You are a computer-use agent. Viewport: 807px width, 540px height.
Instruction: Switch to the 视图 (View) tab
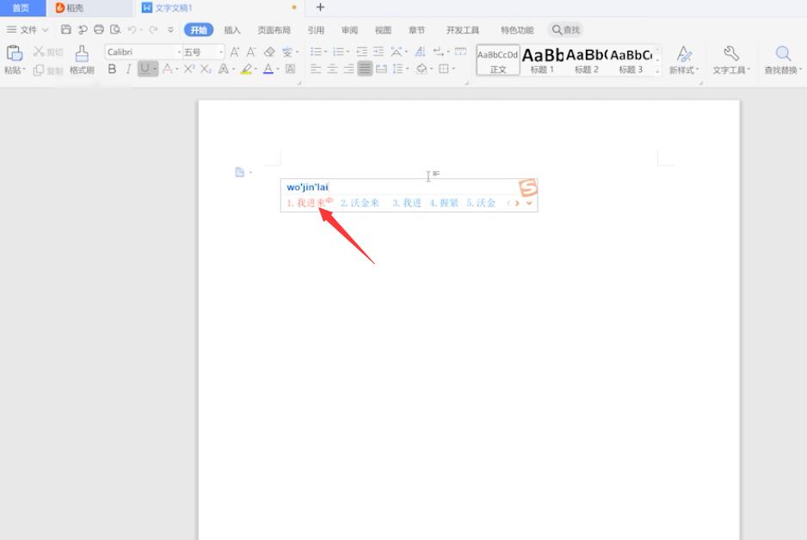pos(383,30)
